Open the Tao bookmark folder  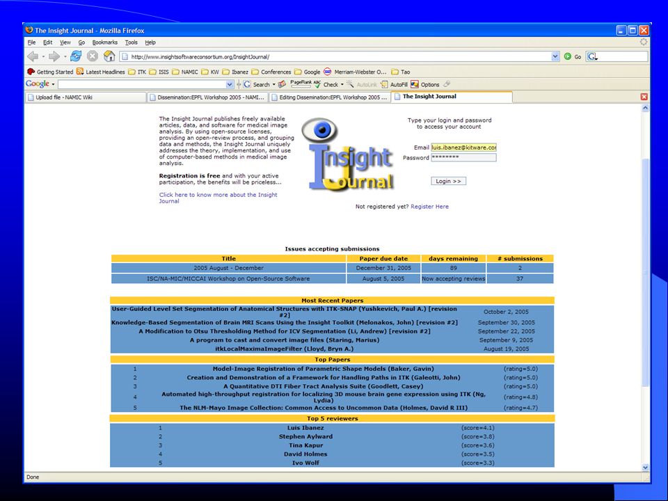click(x=401, y=72)
